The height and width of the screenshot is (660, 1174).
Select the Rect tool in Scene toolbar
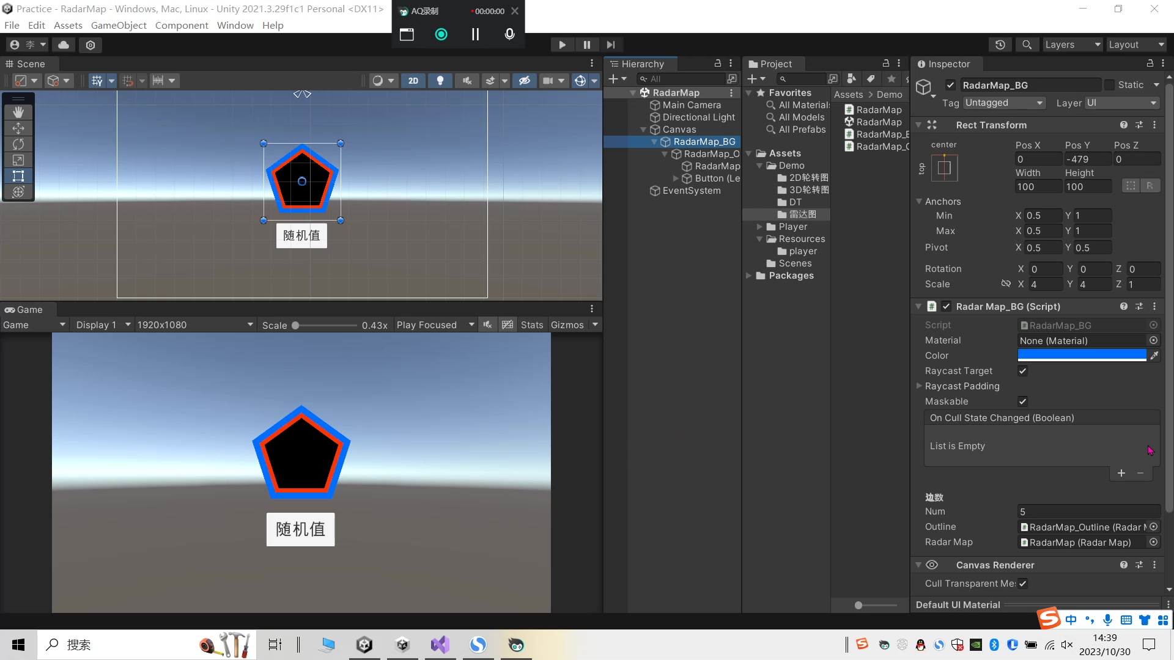pos(18,176)
